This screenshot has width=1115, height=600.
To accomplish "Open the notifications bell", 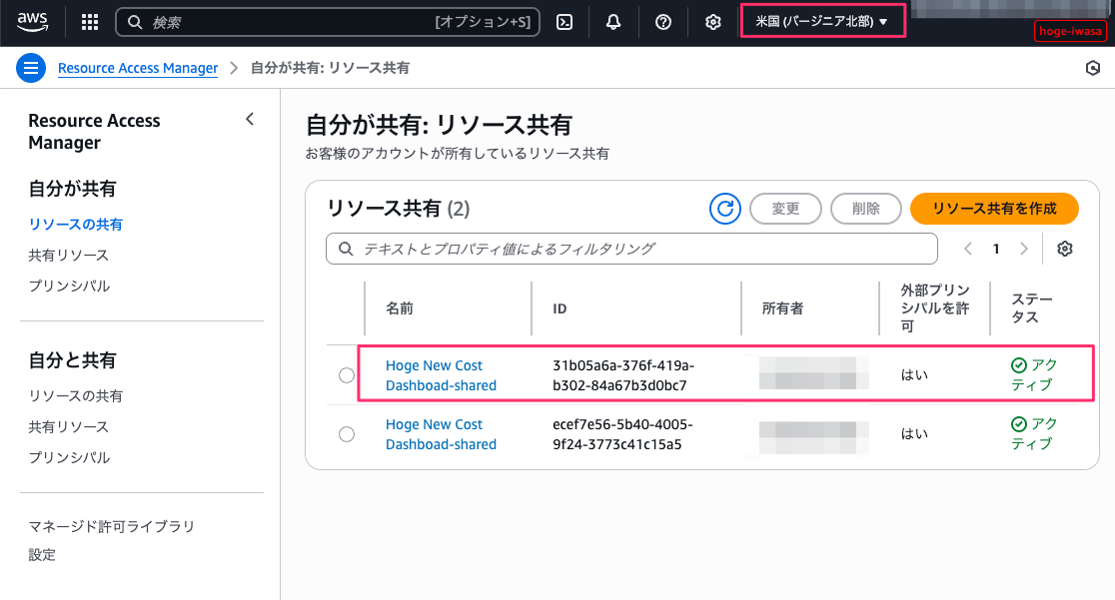I will pyautogui.click(x=613, y=22).
